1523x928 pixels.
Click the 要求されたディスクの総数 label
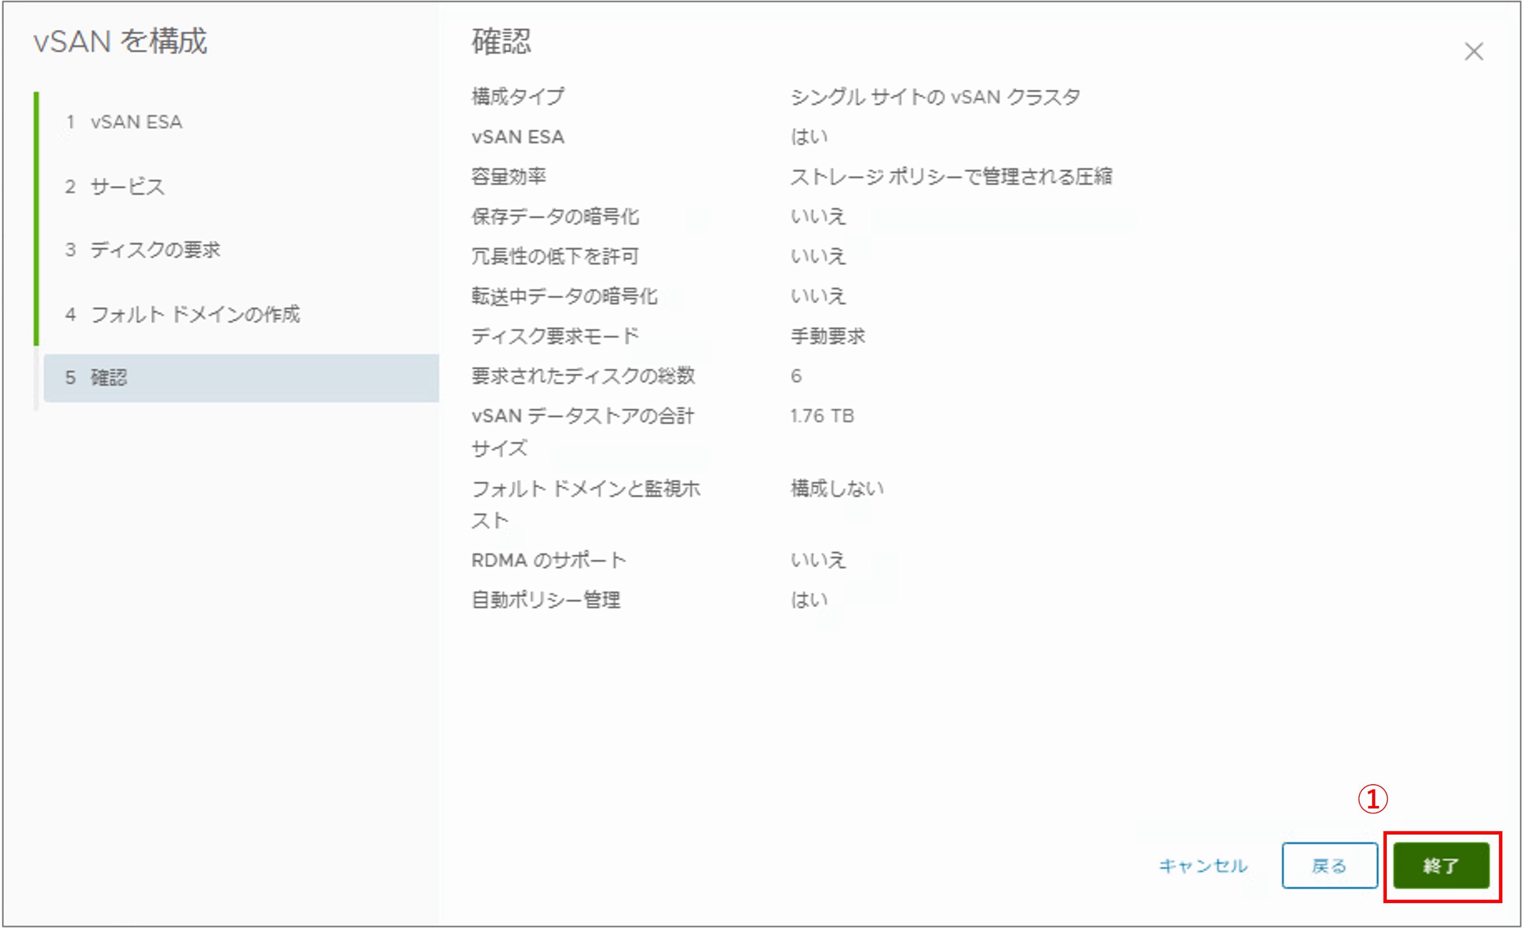coord(583,375)
